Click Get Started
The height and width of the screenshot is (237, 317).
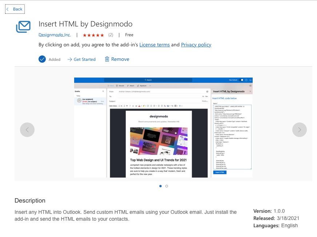click(x=84, y=59)
